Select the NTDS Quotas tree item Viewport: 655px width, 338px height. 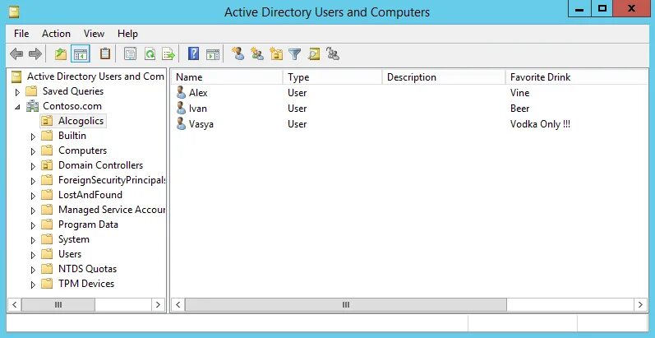point(87,269)
